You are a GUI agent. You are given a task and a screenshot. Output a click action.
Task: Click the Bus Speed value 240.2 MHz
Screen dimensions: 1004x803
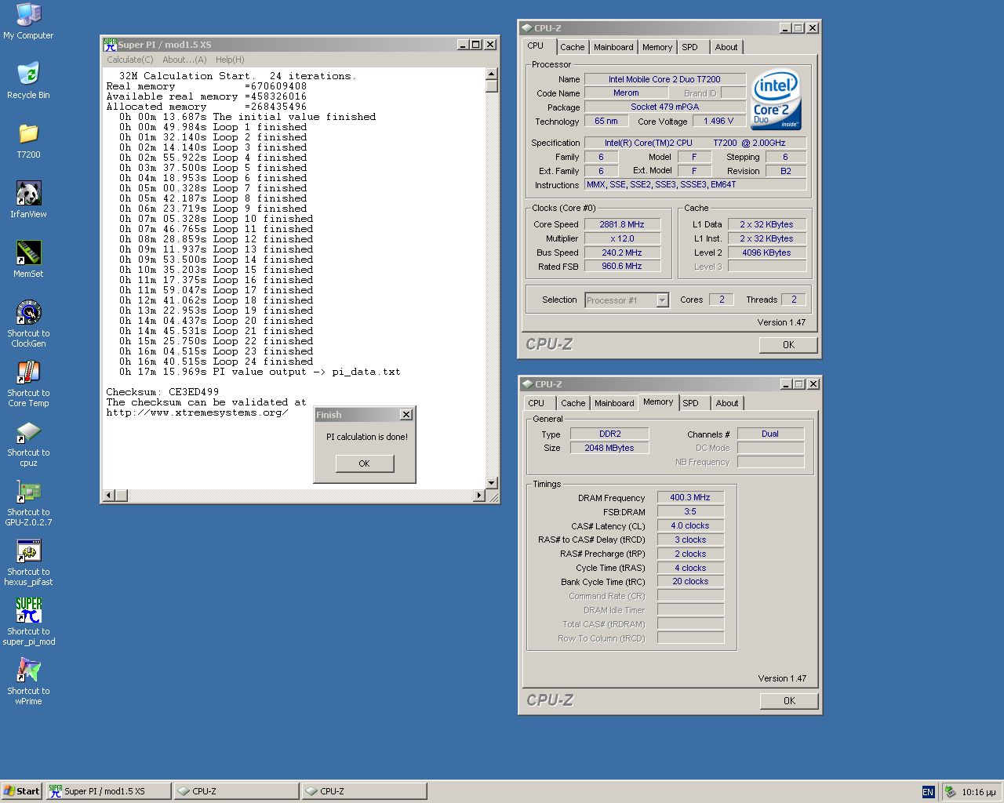point(622,253)
